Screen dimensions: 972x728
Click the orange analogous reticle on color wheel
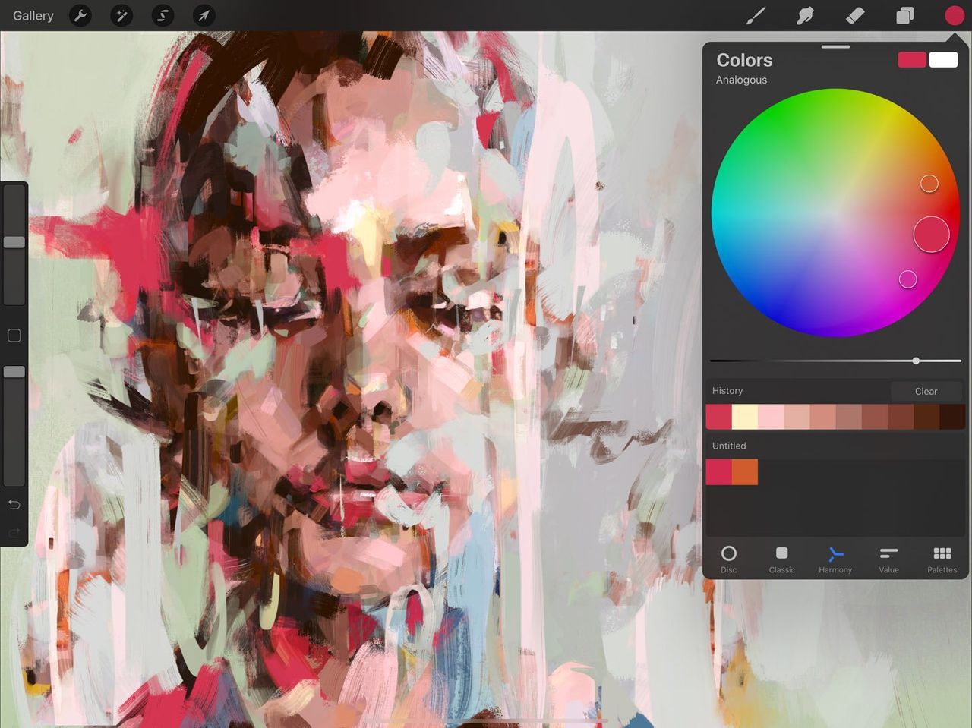(x=929, y=184)
